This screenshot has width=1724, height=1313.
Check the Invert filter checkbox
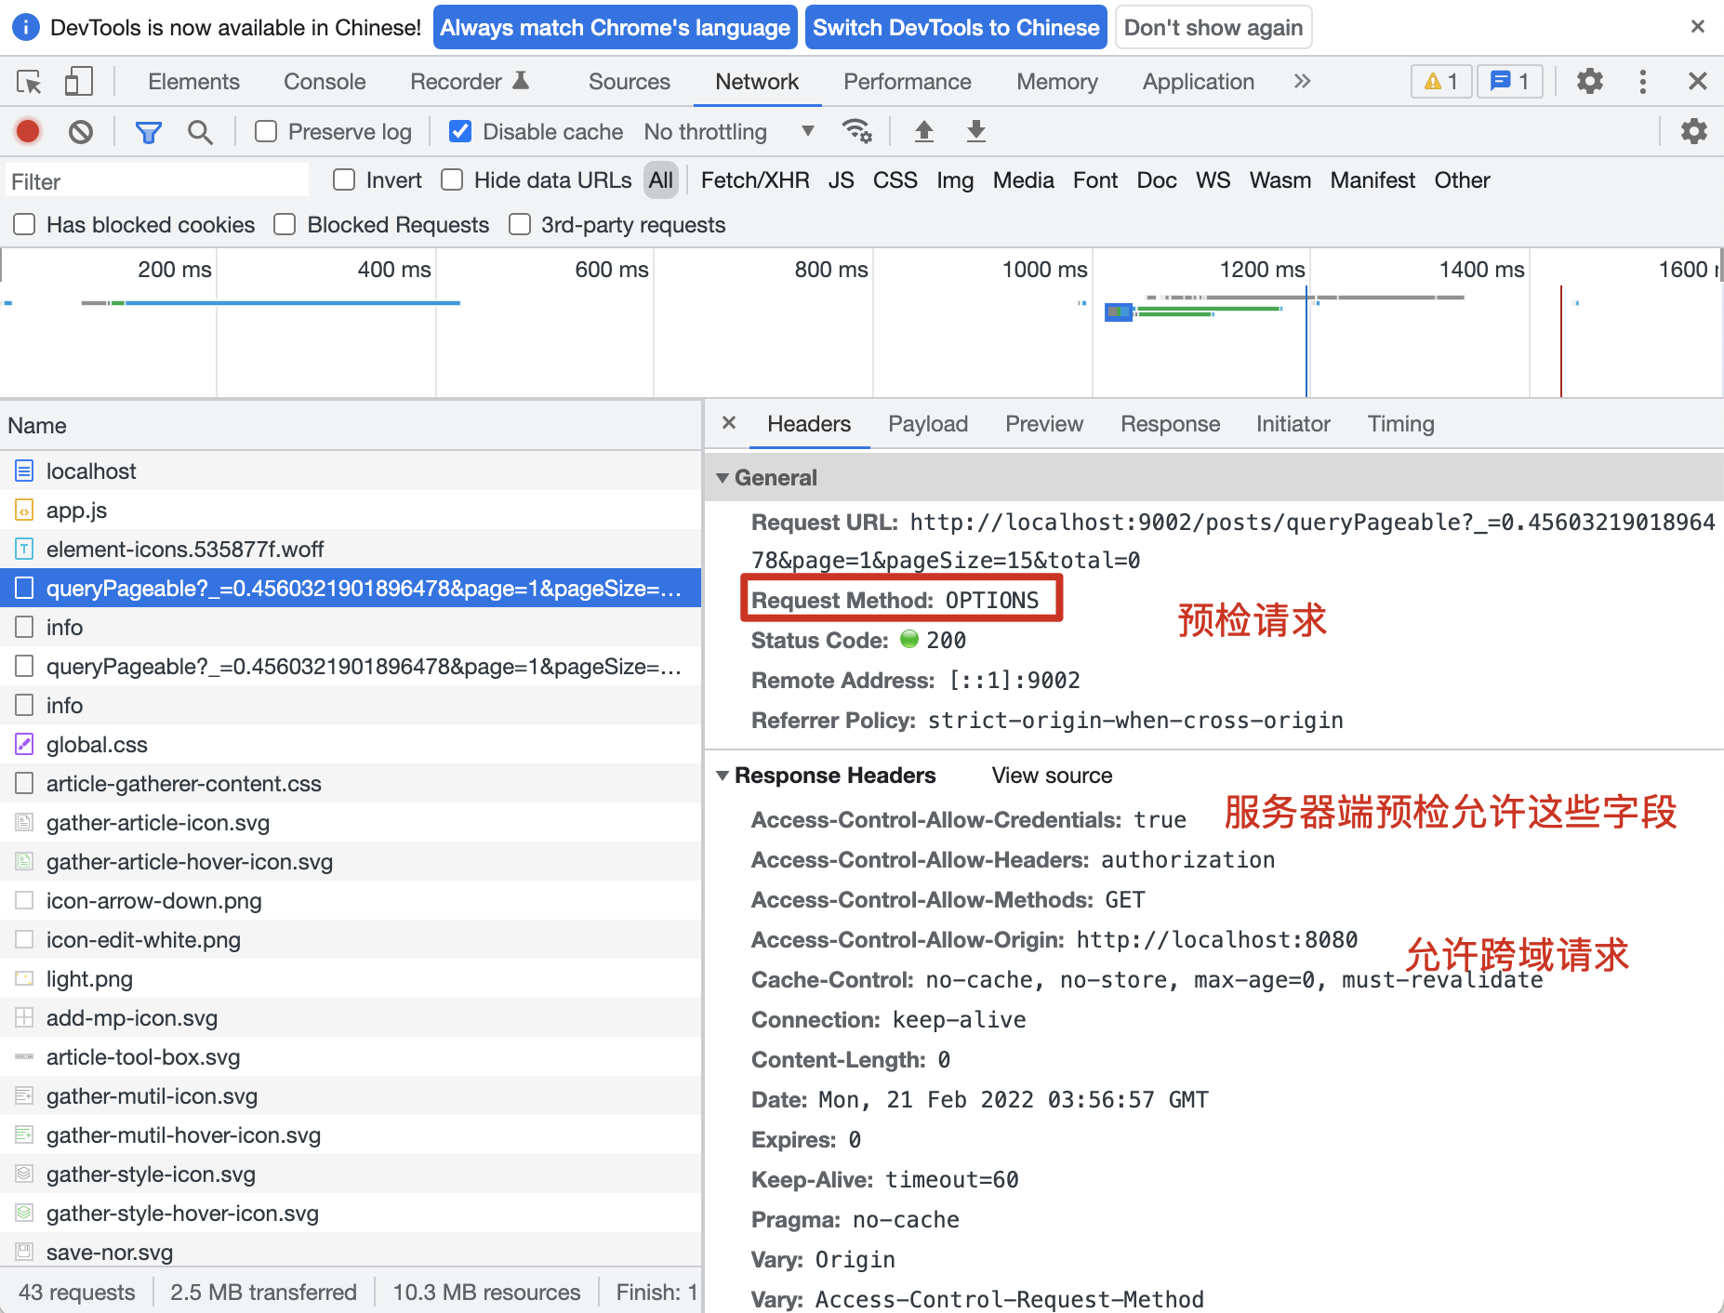[344, 180]
